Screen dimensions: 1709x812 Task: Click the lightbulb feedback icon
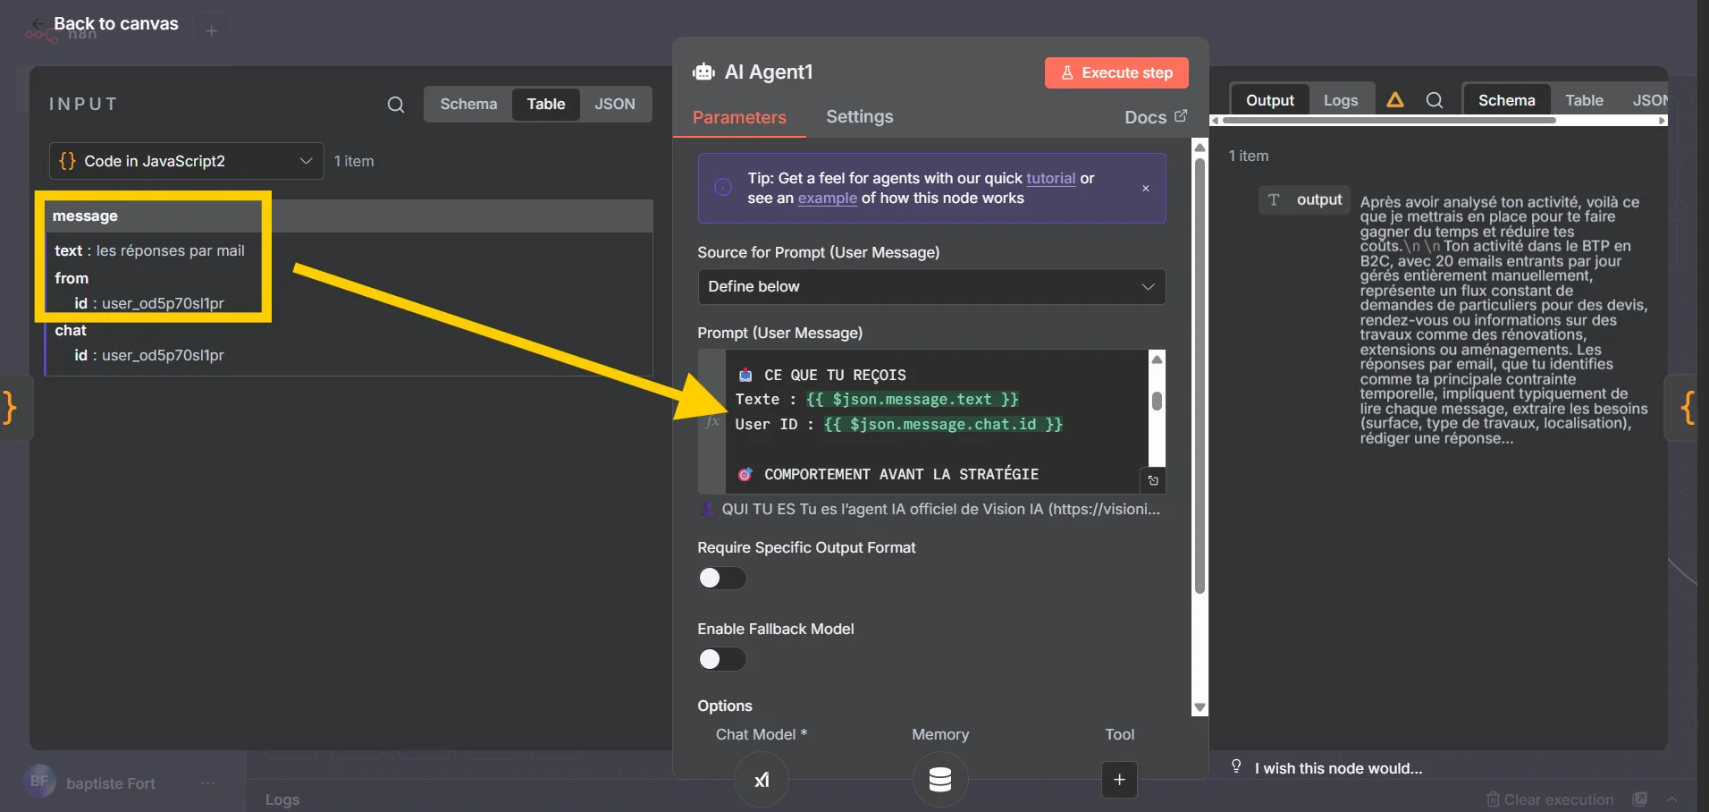pos(1236,767)
